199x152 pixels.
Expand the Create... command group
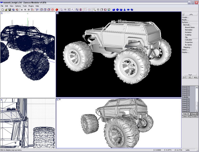pyautogui.click(x=185, y=17)
